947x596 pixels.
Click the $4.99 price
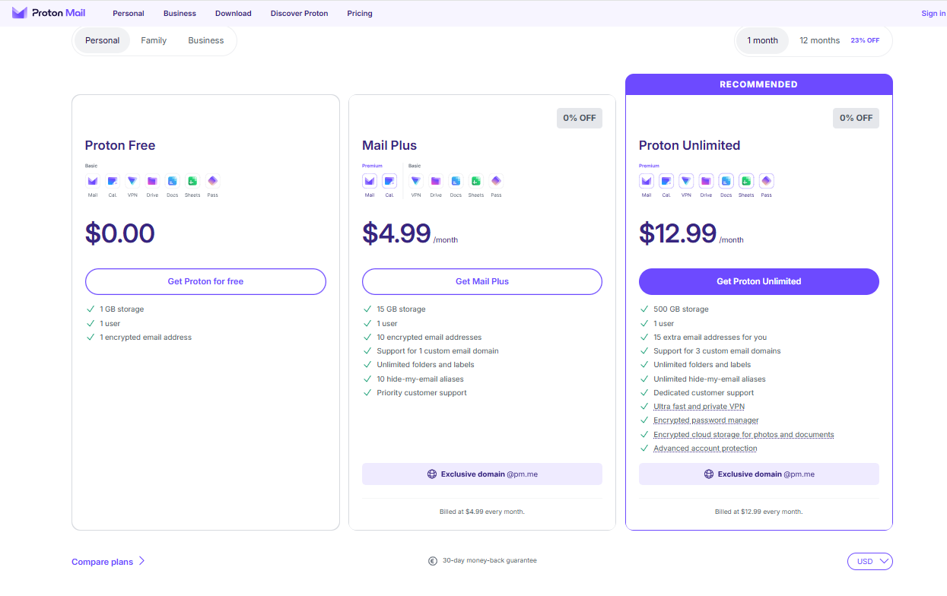click(396, 233)
